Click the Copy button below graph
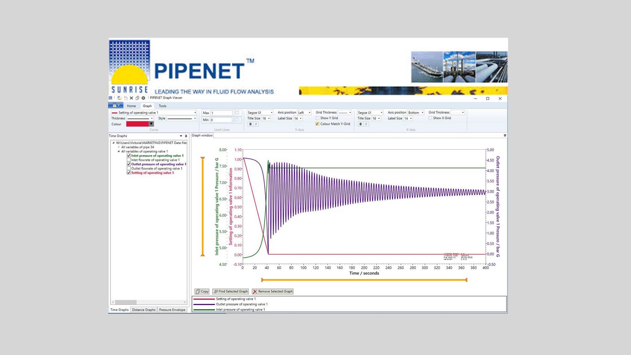 [x=202, y=292]
